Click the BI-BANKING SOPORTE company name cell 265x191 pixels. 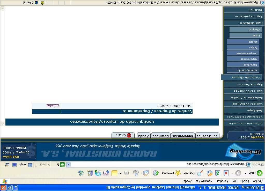pos(126,106)
